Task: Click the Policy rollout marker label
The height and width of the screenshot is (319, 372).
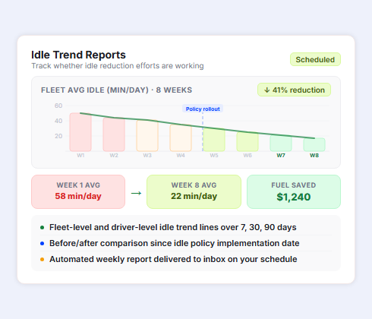Action: [x=203, y=109]
